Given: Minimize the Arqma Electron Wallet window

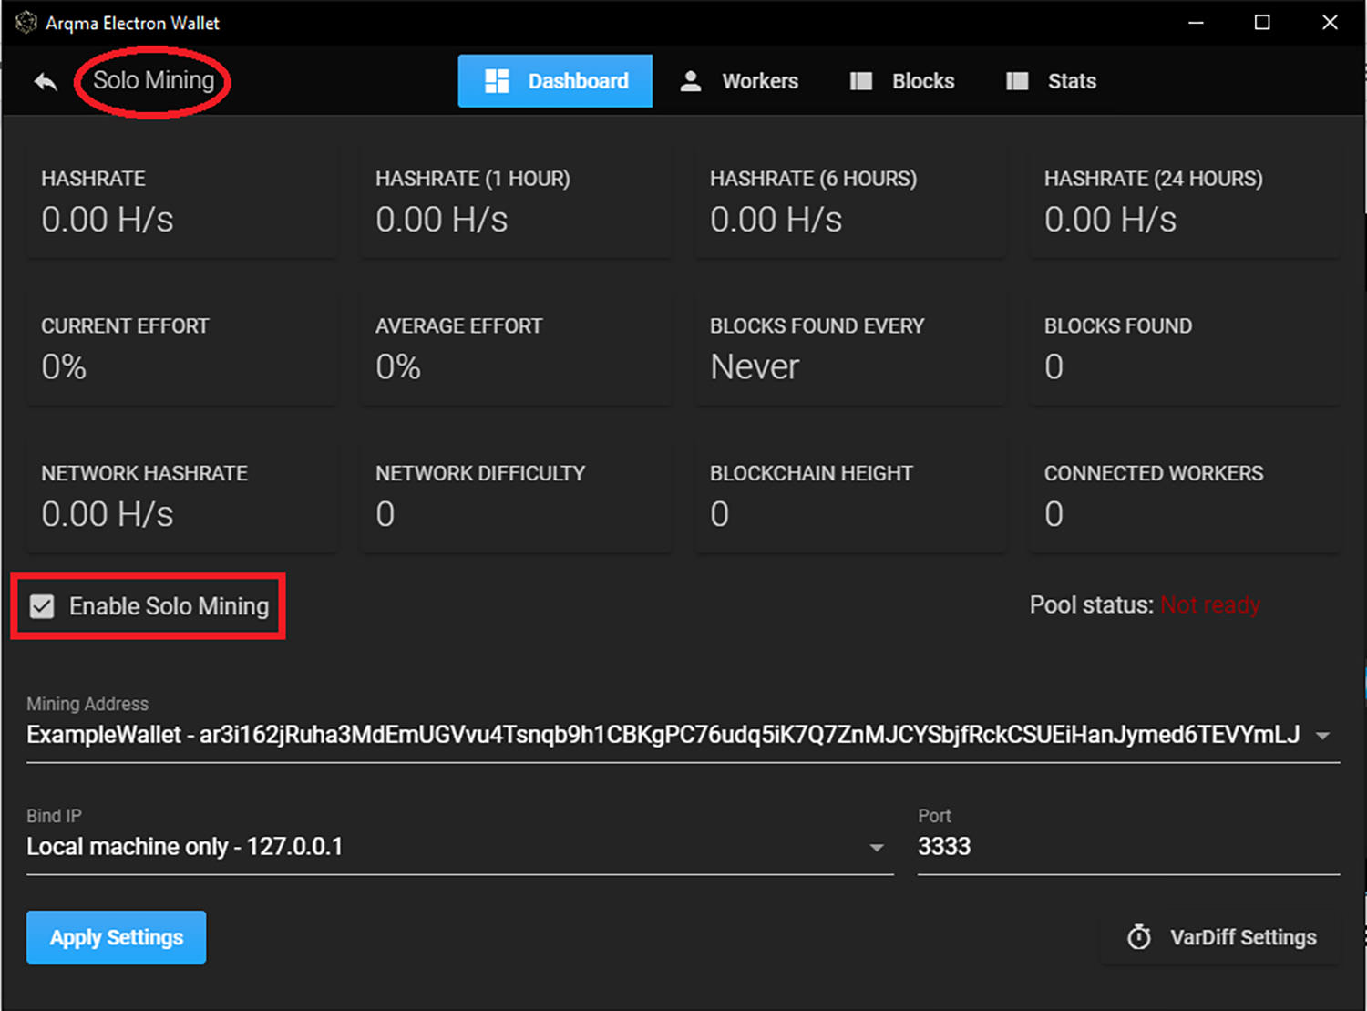Looking at the screenshot, I should click(x=1196, y=23).
